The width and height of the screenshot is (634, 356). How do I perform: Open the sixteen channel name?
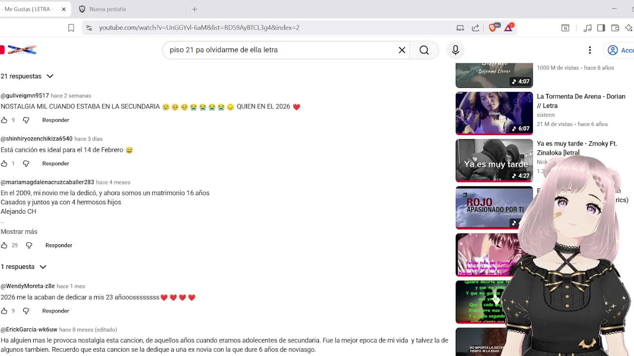546,115
